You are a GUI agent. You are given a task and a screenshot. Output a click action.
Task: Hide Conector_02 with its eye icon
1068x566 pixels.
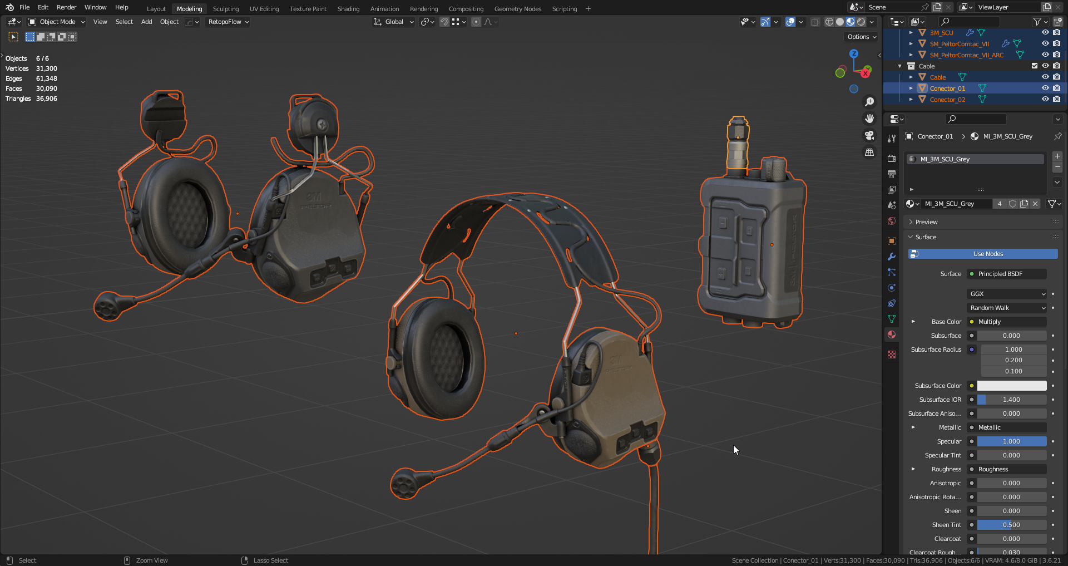click(x=1045, y=99)
